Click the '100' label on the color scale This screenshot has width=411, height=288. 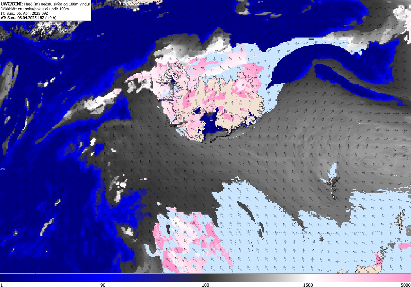click(205, 285)
